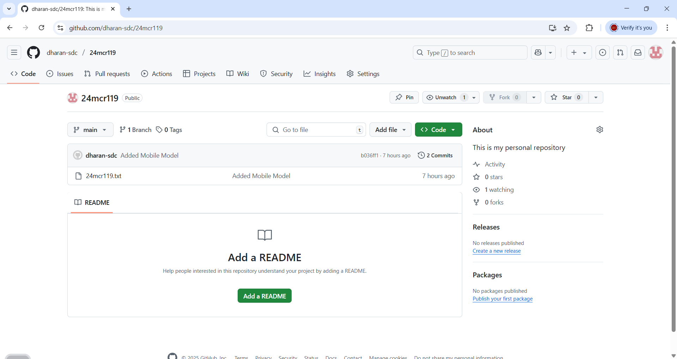Pin this repository with Pin button
Viewport: 677px width, 359px height.
pyautogui.click(x=404, y=97)
